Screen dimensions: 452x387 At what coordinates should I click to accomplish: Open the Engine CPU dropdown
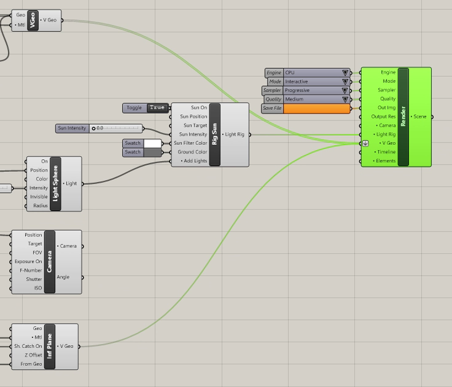pos(317,72)
